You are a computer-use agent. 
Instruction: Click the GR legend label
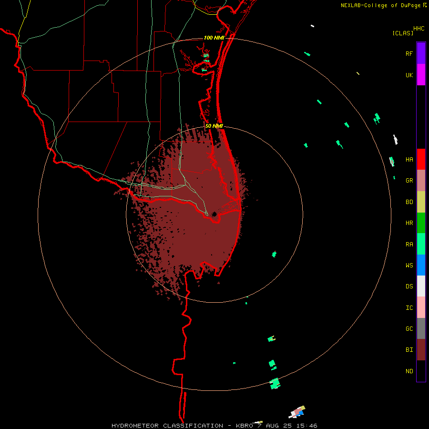pyautogui.click(x=409, y=181)
